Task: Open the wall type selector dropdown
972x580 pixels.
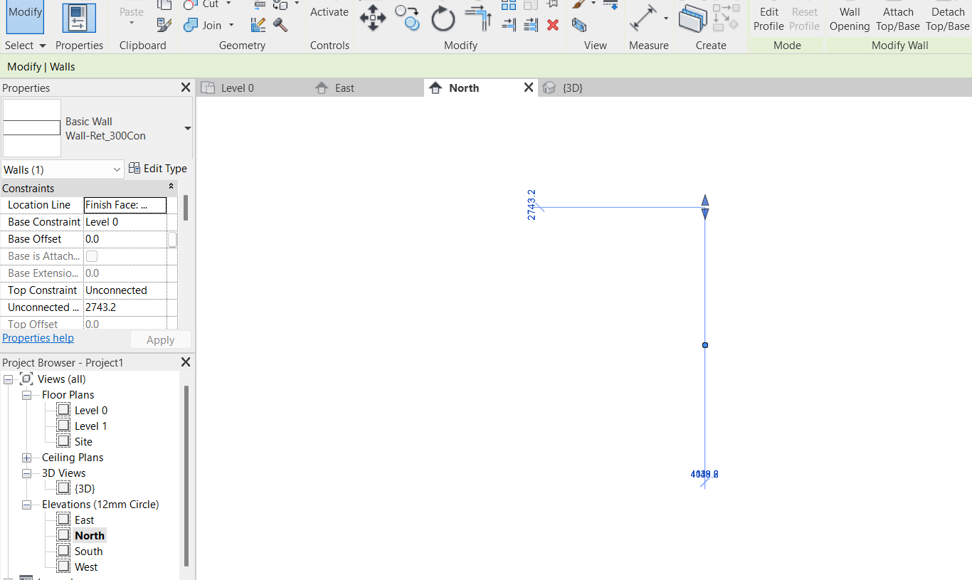Action: tap(187, 128)
